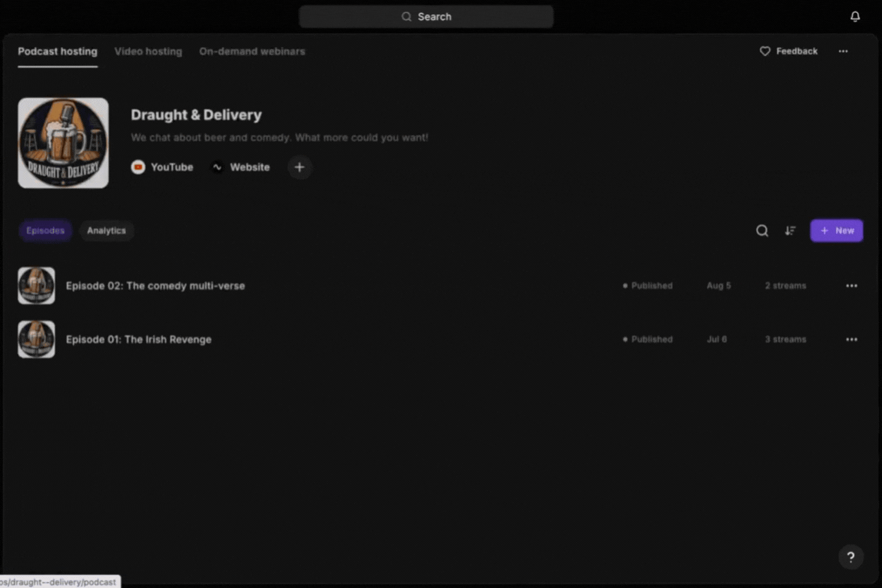Click the Draught & Delivery podcast title
Viewport: 882px width, 588px height.
coord(196,115)
